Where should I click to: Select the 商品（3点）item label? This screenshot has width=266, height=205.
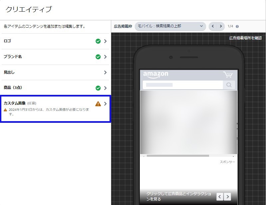coord(13,88)
